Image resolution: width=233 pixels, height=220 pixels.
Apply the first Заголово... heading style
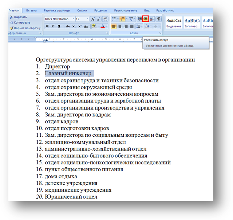point(192,23)
